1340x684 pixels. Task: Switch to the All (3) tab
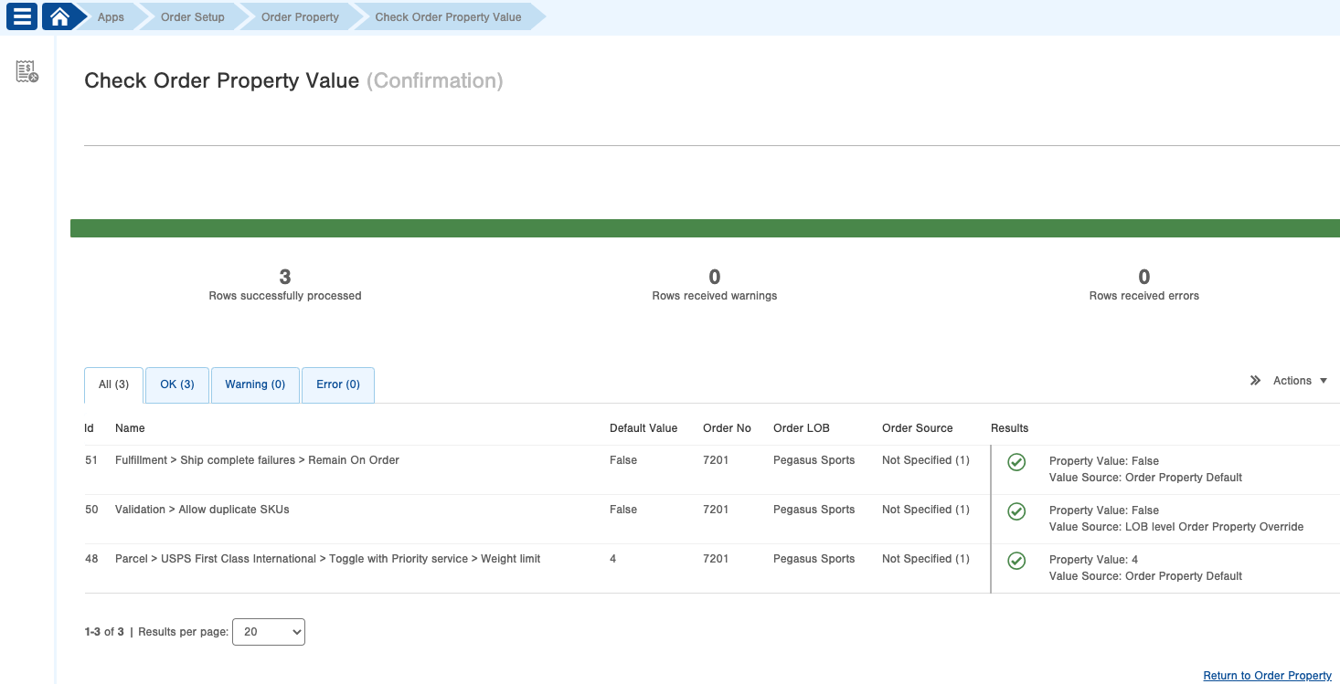tap(114, 384)
